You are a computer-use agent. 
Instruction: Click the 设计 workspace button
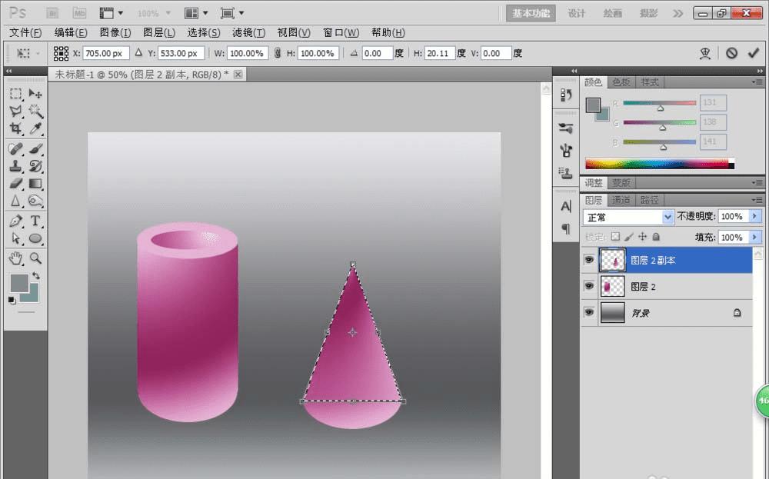[x=576, y=13]
